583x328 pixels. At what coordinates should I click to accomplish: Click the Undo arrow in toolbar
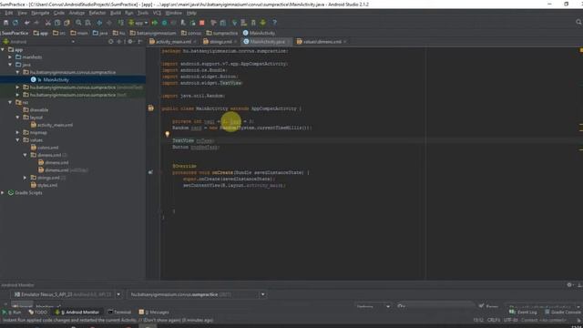(27, 23)
